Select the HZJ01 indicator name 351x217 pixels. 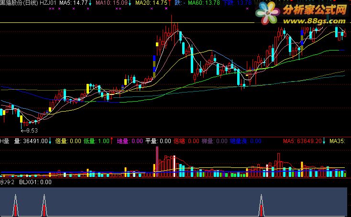[x=48, y=3]
